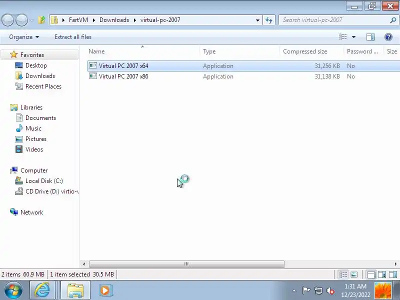Image resolution: width=400 pixels, height=300 pixels.
Task: Click the Virtual PC 2007 x86 application icon
Action: (93, 76)
